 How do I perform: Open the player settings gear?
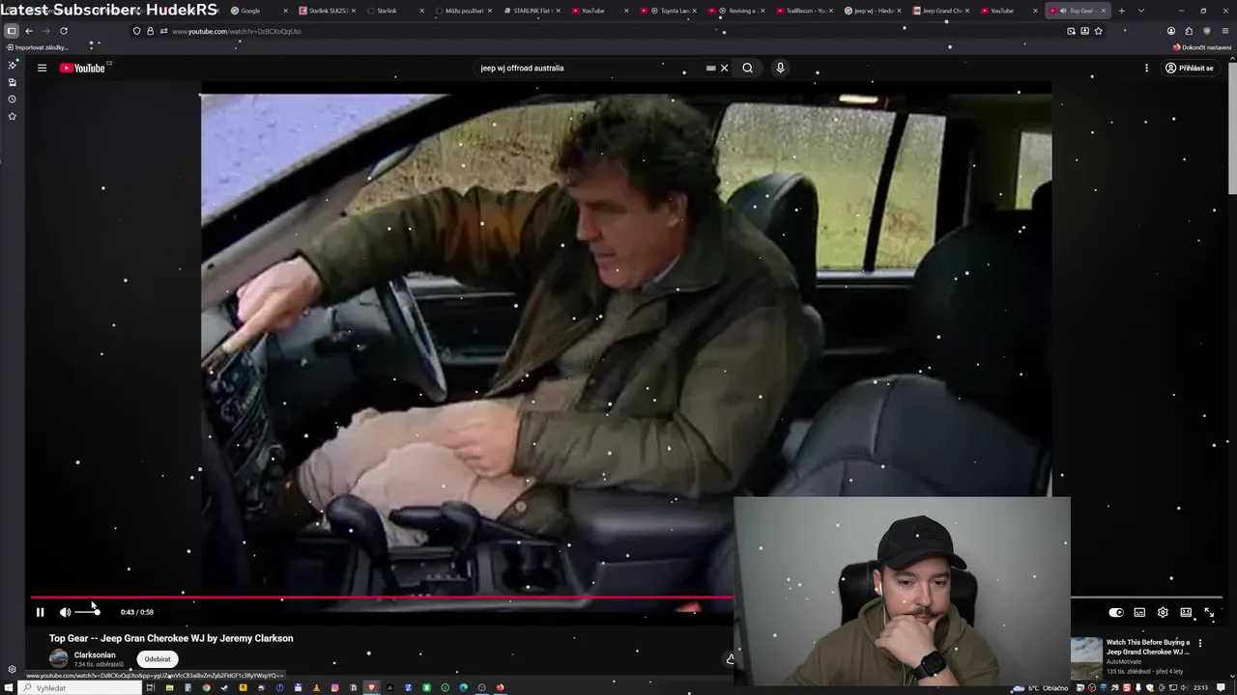point(1163,612)
